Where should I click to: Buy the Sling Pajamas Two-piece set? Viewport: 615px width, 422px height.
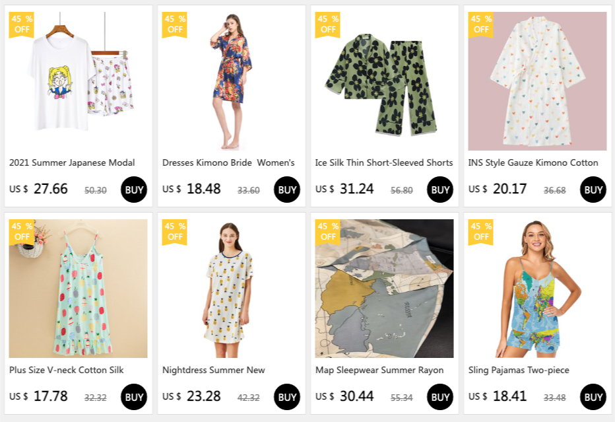(x=593, y=397)
